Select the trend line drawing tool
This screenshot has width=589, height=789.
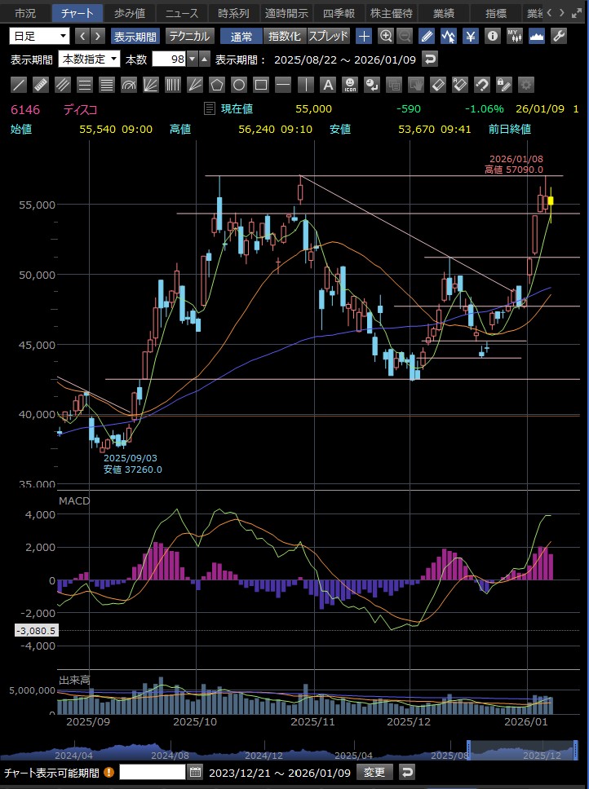20,84
